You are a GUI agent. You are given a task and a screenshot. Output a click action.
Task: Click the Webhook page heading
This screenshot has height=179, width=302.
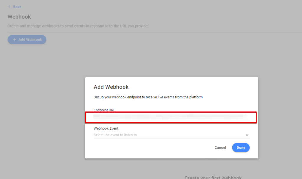click(x=19, y=17)
